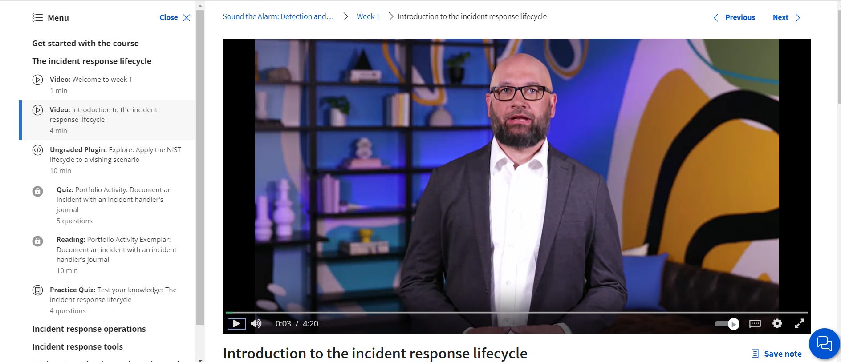Go to the Previous lesson
The width and height of the screenshot is (841, 362).
734,17
